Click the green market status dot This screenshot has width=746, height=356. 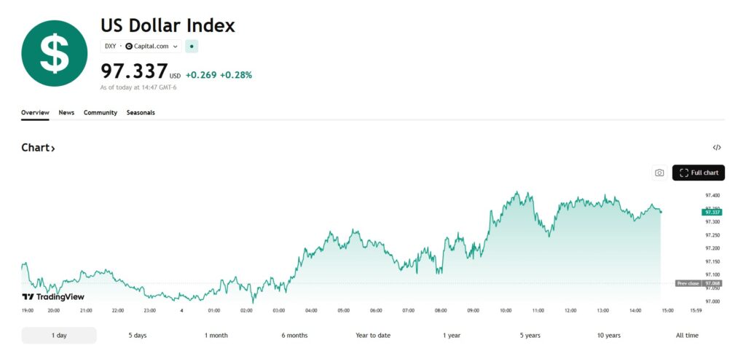point(192,46)
